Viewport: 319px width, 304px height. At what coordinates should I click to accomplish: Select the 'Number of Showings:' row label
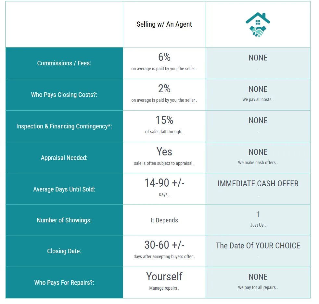tap(64, 220)
